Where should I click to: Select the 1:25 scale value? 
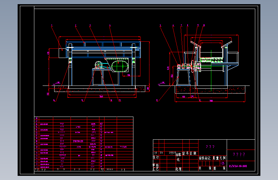[223, 163]
